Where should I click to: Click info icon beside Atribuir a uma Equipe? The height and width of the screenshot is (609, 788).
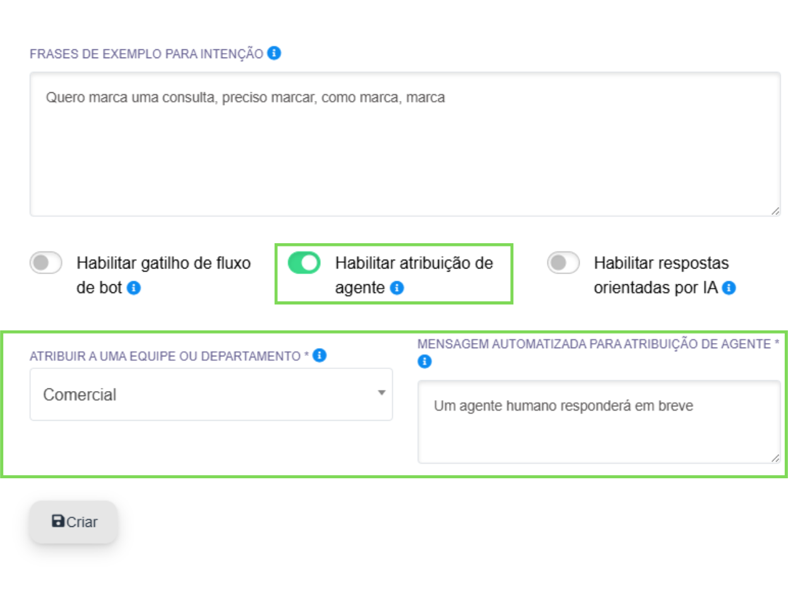[320, 356]
